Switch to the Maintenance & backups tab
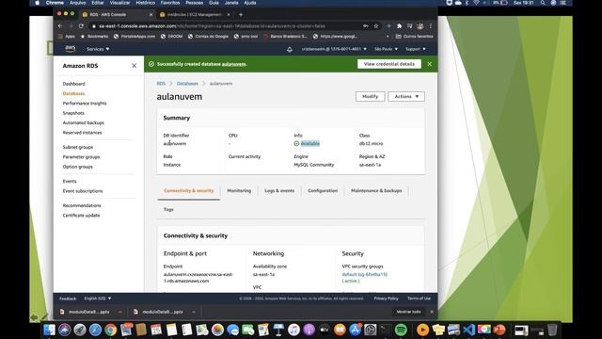This screenshot has width=602, height=339. point(376,190)
